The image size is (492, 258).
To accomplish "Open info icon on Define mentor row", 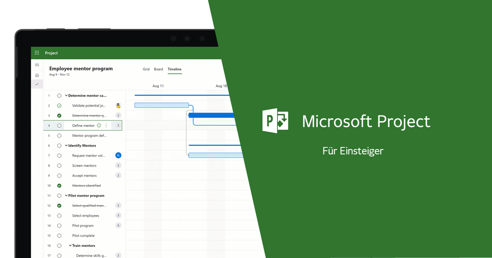I will 99,126.
